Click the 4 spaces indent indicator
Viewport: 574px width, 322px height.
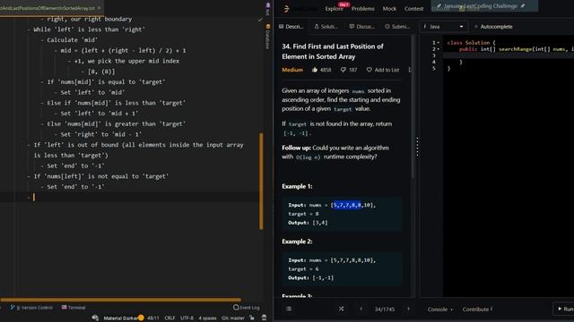(207, 318)
